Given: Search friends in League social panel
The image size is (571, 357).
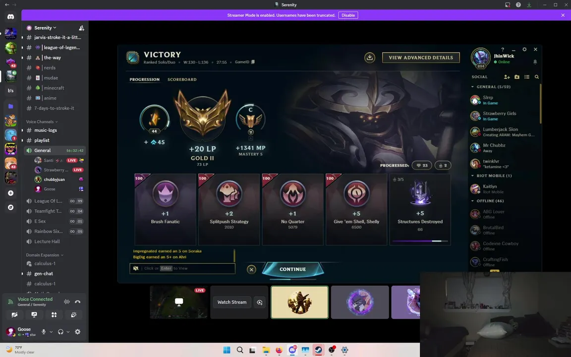Looking at the screenshot, I should click(536, 77).
